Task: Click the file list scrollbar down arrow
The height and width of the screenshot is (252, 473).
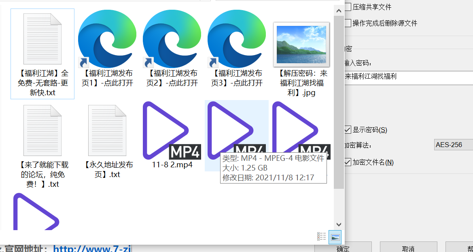Action: pyautogui.click(x=339, y=224)
